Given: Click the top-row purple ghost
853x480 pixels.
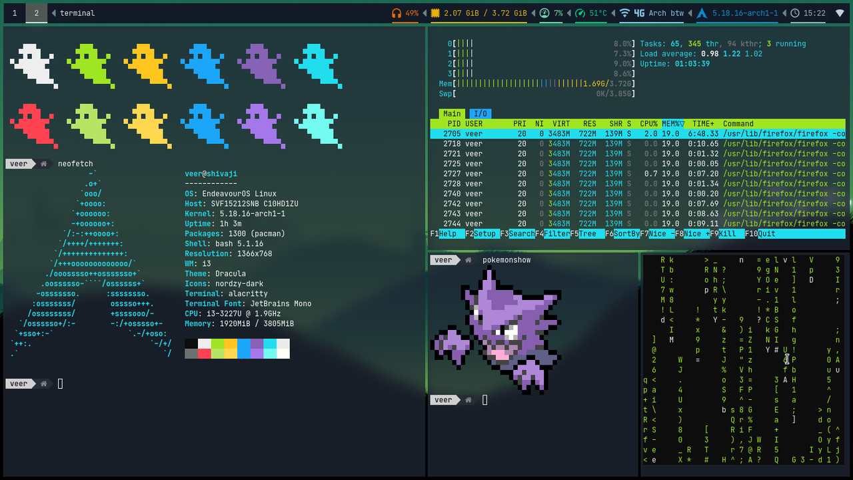Looking at the screenshot, I should pos(261,65).
